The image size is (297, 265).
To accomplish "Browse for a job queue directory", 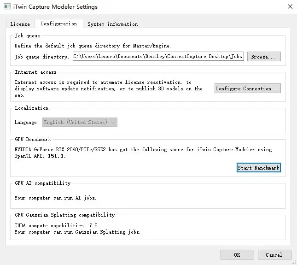I will tap(264, 57).
